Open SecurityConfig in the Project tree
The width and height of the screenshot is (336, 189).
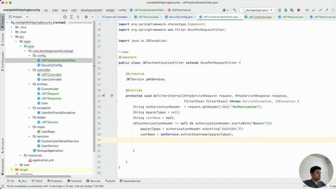point(51,65)
